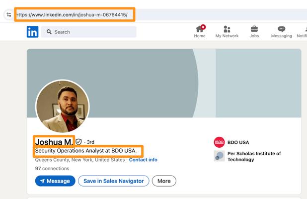The width and height of the screenshot is (307, 199).
Task: Click the LinkedIn logo
Action: tap(32, 32)
